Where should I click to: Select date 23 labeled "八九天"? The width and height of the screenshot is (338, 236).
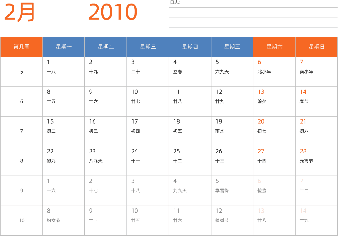106,161
